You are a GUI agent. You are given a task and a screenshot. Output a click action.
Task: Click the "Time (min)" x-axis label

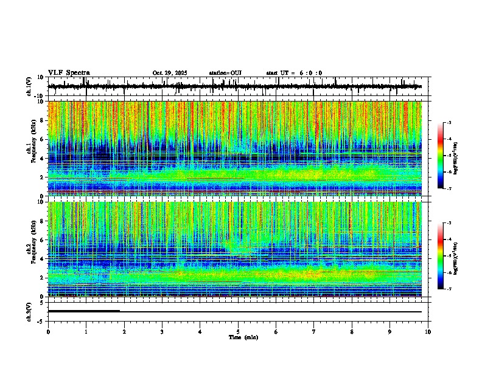(243, 337)
